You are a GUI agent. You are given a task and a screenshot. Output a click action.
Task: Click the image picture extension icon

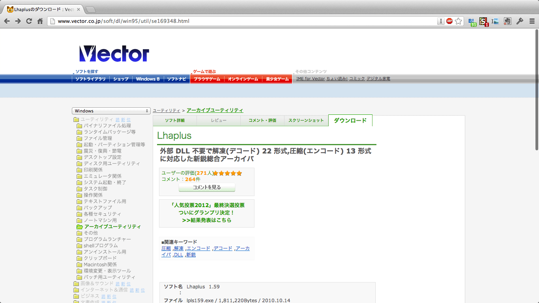tap(495, 21)
